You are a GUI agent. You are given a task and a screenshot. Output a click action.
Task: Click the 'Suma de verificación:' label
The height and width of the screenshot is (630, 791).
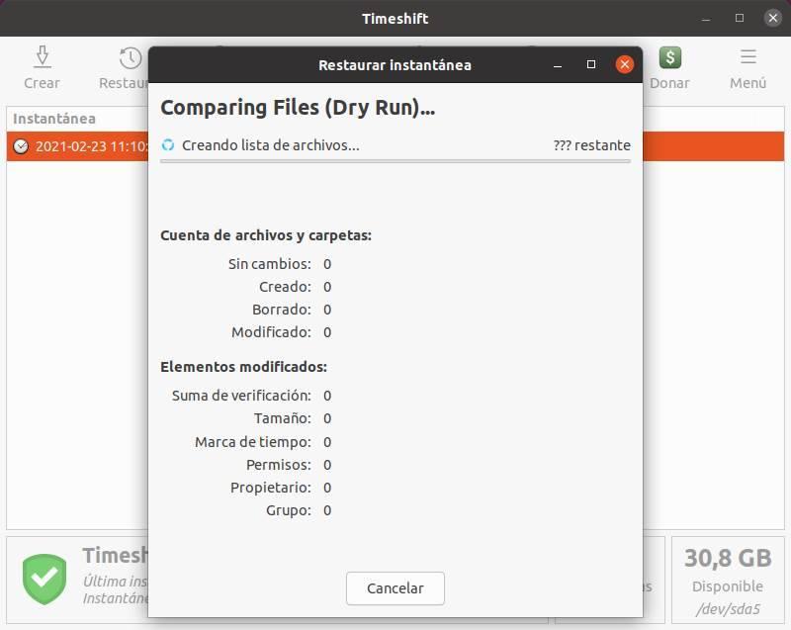241,396
